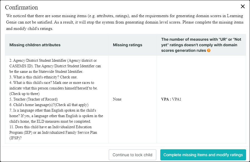Click the missing items explanation paragraph
250x162 pixels.
125,22
